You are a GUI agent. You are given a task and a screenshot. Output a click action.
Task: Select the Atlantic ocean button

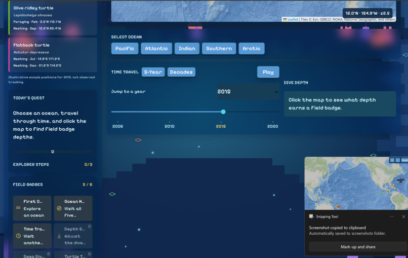click(x=156, y=49)
